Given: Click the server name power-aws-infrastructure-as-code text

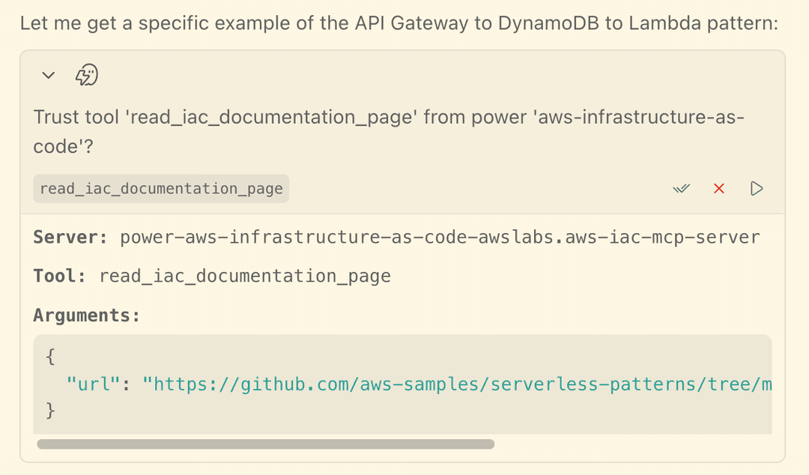Looking at the screenshot, I should (440, 237).
